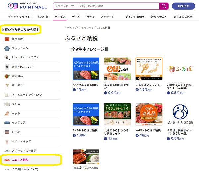Click the 花・ギフト bouquet icon

pyautogui.click(x=7, y=85)
